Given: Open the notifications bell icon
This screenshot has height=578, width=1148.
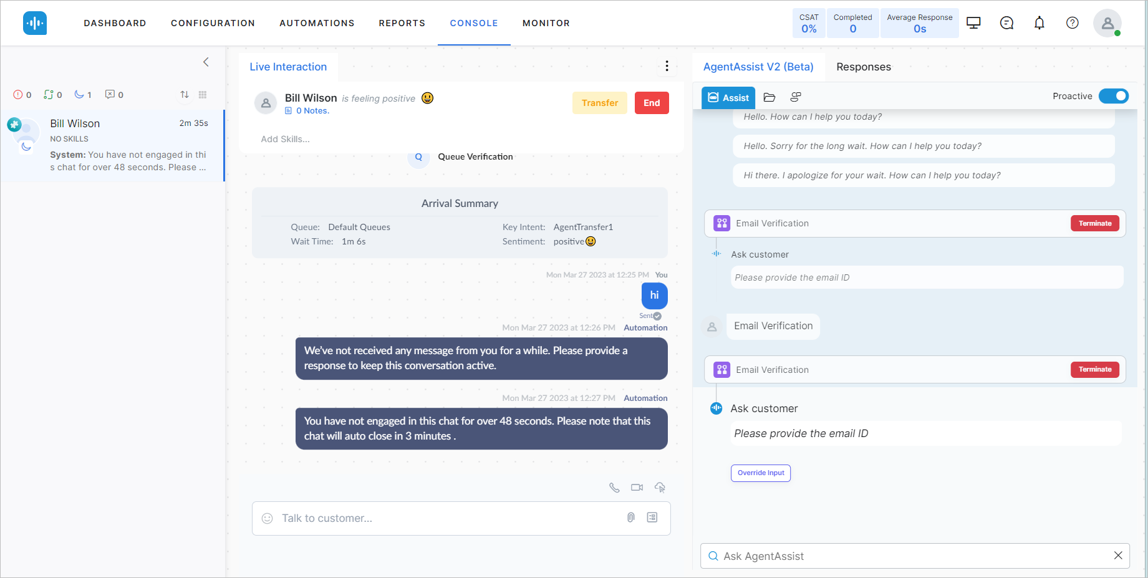Looking at the screenshot, I should [1039, 22].
